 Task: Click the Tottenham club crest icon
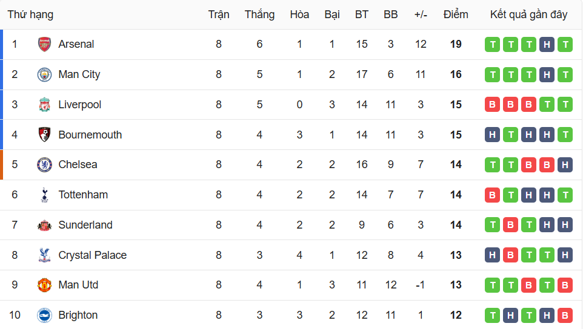point(44,195)
